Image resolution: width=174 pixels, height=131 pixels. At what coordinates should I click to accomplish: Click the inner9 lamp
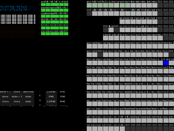128,88
